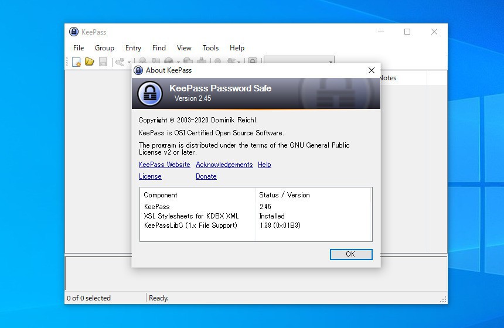Open the File menu
This screenshot has height=328, width=504.
coord(79,48)
